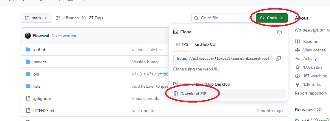This screenshot has height=121, width=330.
Task: Open the .gitignore file
Action: coord(42,99)
